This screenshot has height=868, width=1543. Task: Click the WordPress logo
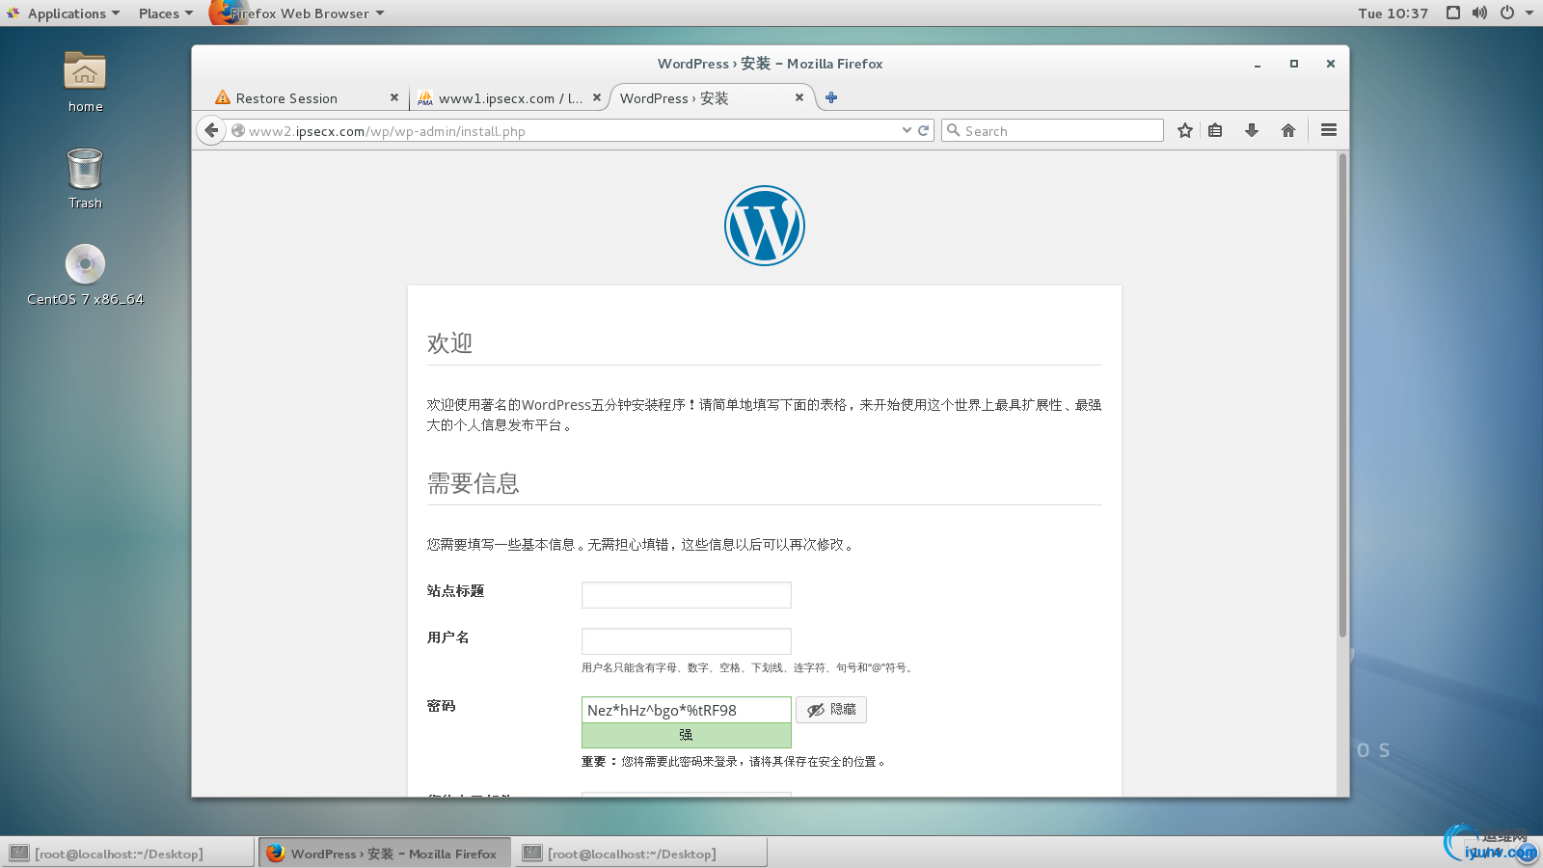click(765, 226)
